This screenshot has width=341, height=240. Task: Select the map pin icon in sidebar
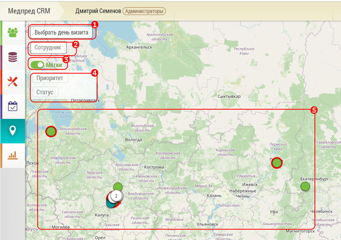13,131
